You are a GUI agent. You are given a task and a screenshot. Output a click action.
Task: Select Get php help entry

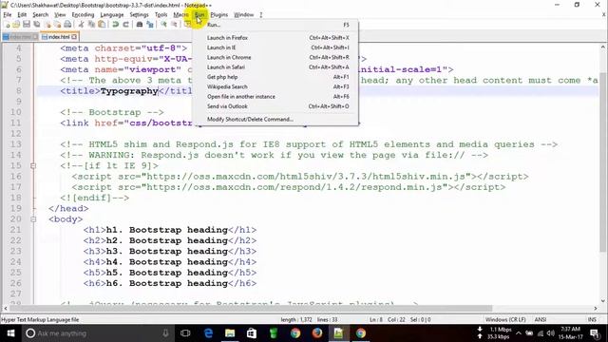pos(275,77)
